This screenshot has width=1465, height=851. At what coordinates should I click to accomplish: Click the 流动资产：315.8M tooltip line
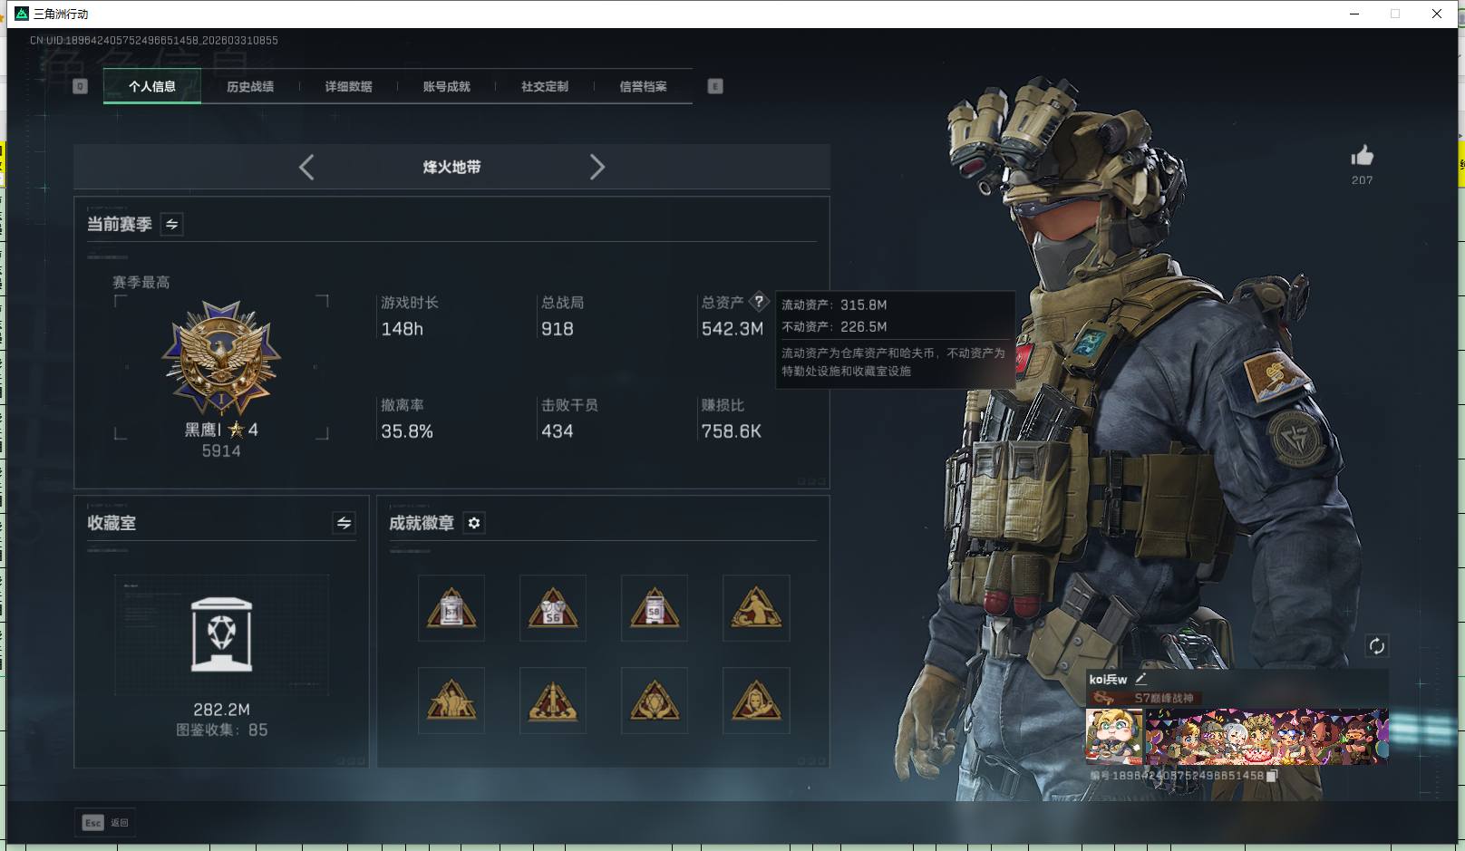(834, 305)
